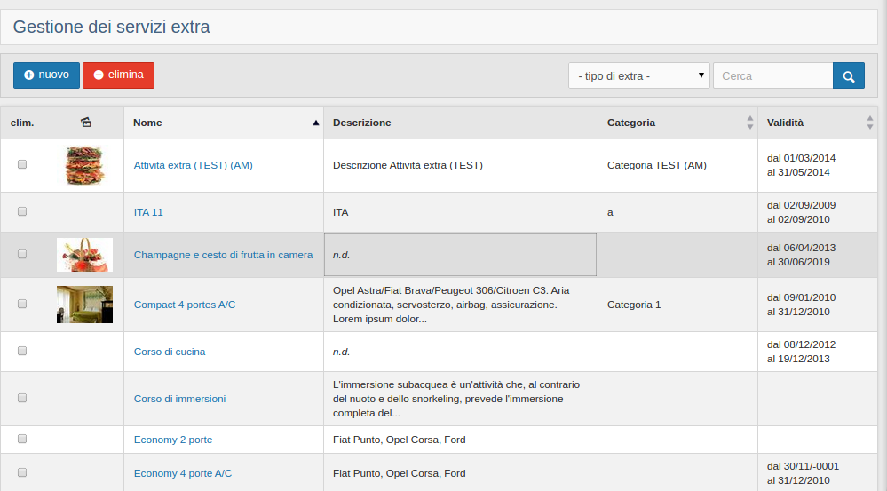
Task: Click the Descrizione column header
Action: click(362, 123)
